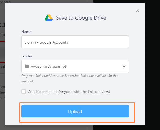
Task: Click the 'Folder' field label
Action: point(27,56)
